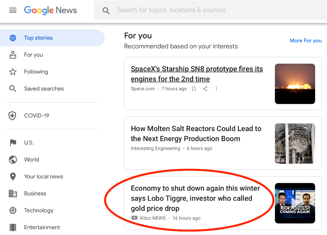This screenshot has height=235, width=327.
Task: Click the Following star icon
Action: click(x=13, y=72)
